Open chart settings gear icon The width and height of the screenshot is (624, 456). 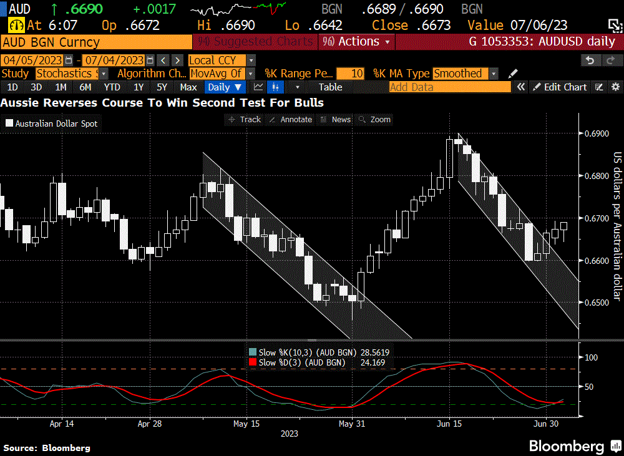(x=615, y=87)
